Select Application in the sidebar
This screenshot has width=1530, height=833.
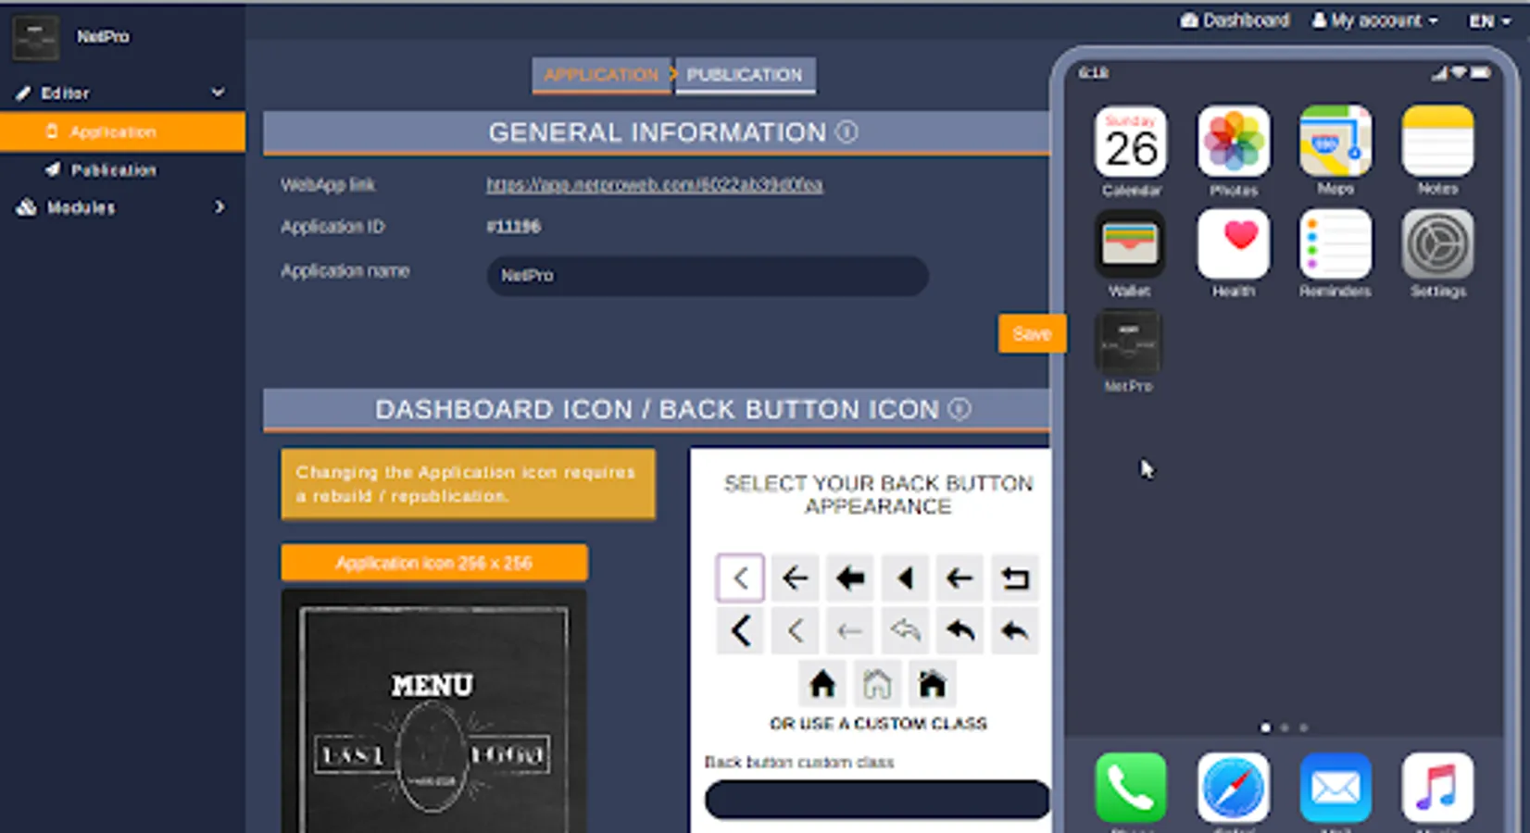(x=122, y=131)
